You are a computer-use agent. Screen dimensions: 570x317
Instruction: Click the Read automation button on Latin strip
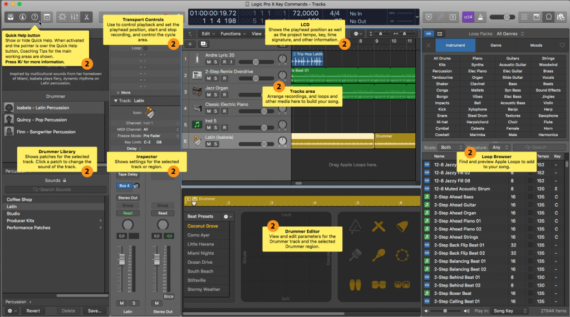coord(127,213)
